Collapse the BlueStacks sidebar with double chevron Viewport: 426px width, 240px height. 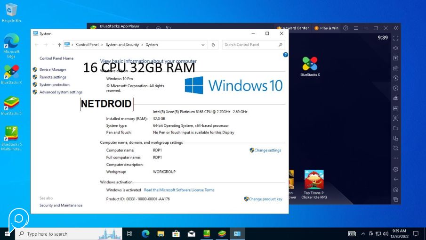click(x=396, y=28)
